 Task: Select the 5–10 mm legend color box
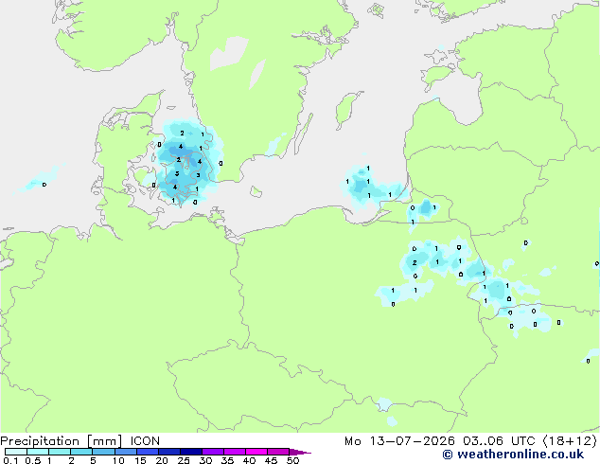click(x=103, y=452)
